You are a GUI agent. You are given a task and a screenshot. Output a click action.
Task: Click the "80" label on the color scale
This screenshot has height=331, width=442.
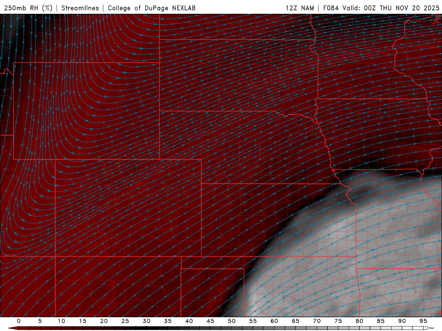coord(360,321)
